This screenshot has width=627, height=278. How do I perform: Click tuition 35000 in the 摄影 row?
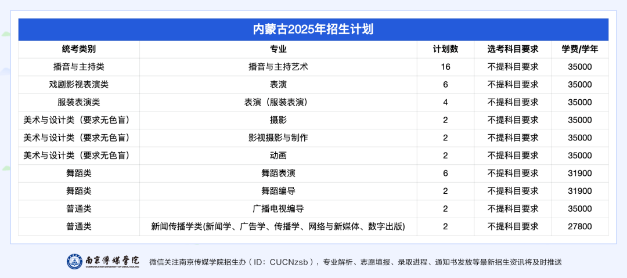580,120
